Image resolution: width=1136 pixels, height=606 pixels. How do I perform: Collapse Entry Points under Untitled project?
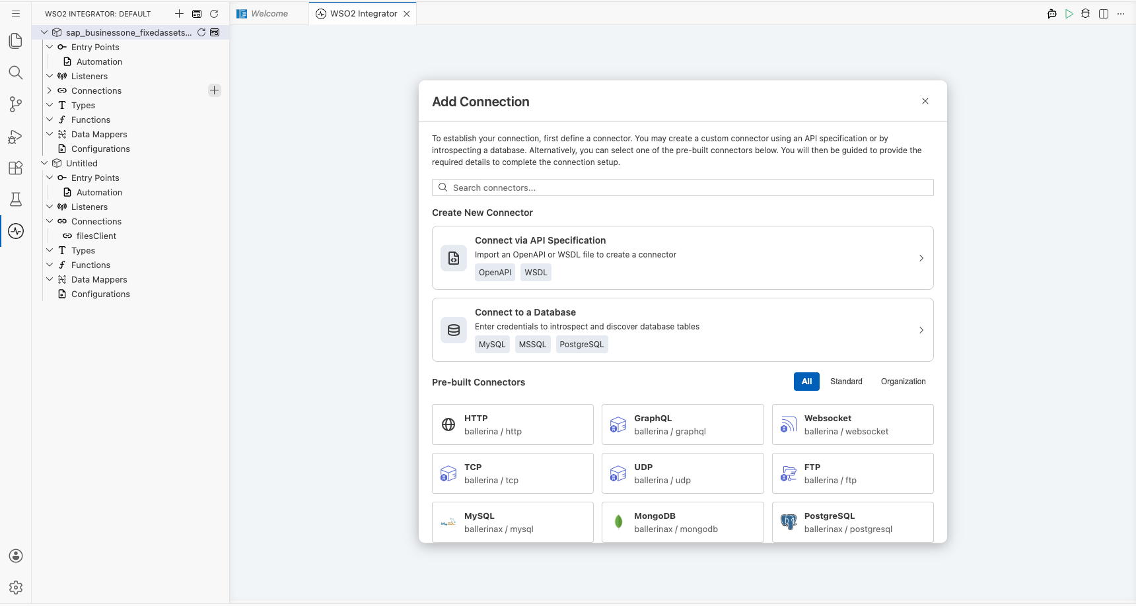tap(50, 178)
